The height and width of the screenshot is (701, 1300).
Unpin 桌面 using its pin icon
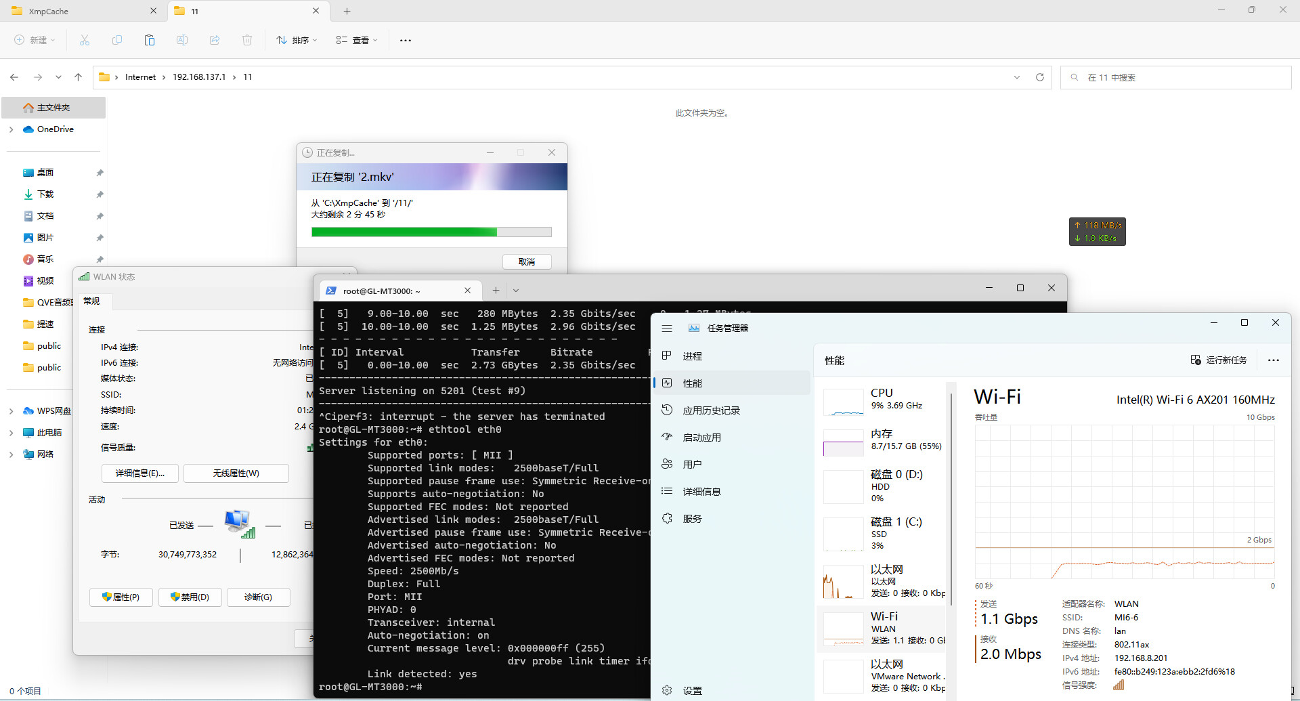click(x=100, y=173)
